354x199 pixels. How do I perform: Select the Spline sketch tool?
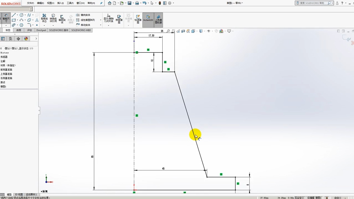coord(29,15)
